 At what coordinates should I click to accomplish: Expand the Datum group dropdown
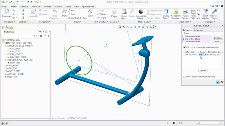tap(78, 22)
